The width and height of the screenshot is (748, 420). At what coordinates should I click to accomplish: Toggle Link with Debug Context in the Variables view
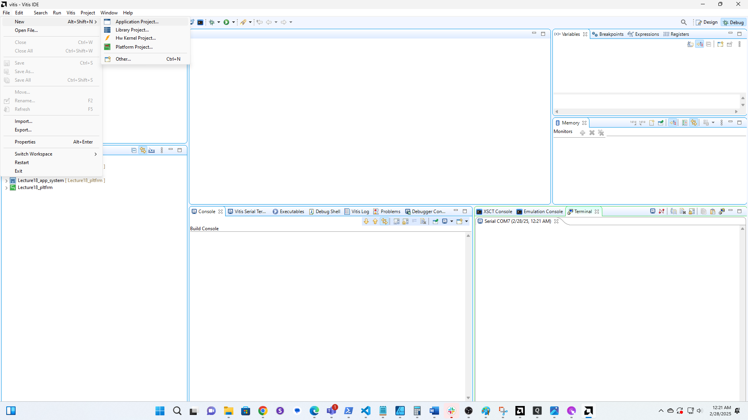pyautogui.click(x=700, y=44)
